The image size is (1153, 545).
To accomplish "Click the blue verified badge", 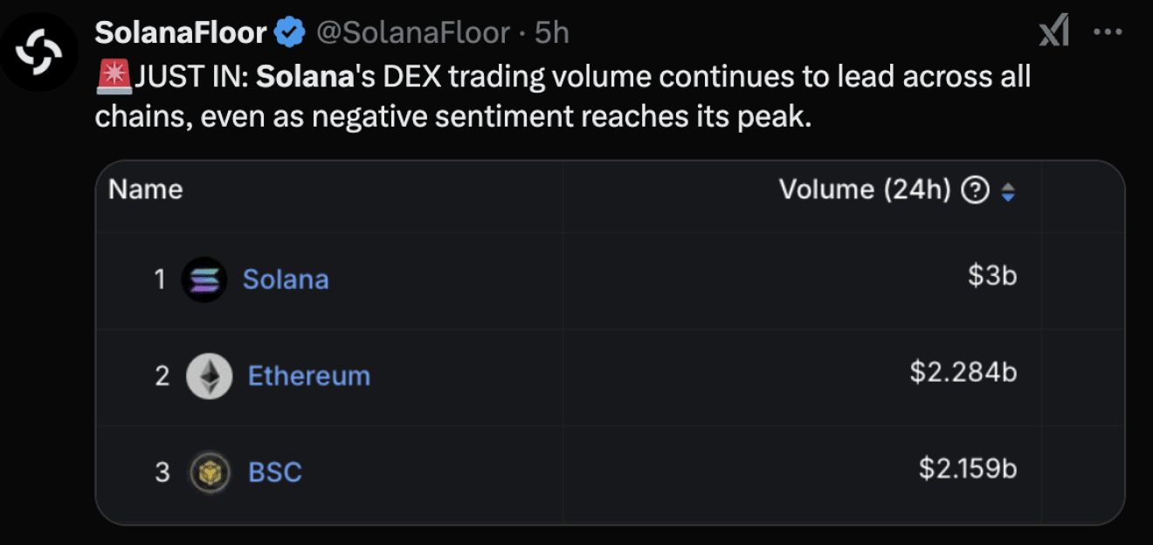I will tap(290, 33).
